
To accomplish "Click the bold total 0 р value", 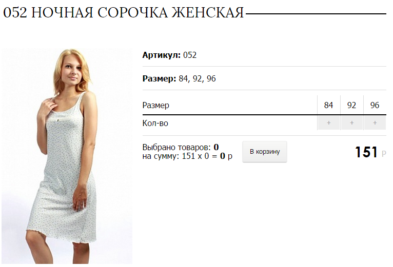I will point(226,156).
